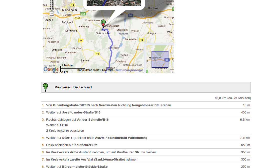Click the blue viewport rectangle in overview map
The width and height of the screenshot is (262, 168).
[160, 59]
